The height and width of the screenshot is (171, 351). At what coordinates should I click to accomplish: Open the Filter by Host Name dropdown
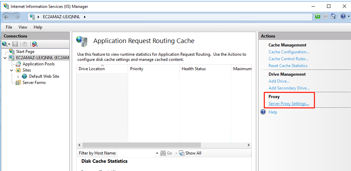point(157,153)
